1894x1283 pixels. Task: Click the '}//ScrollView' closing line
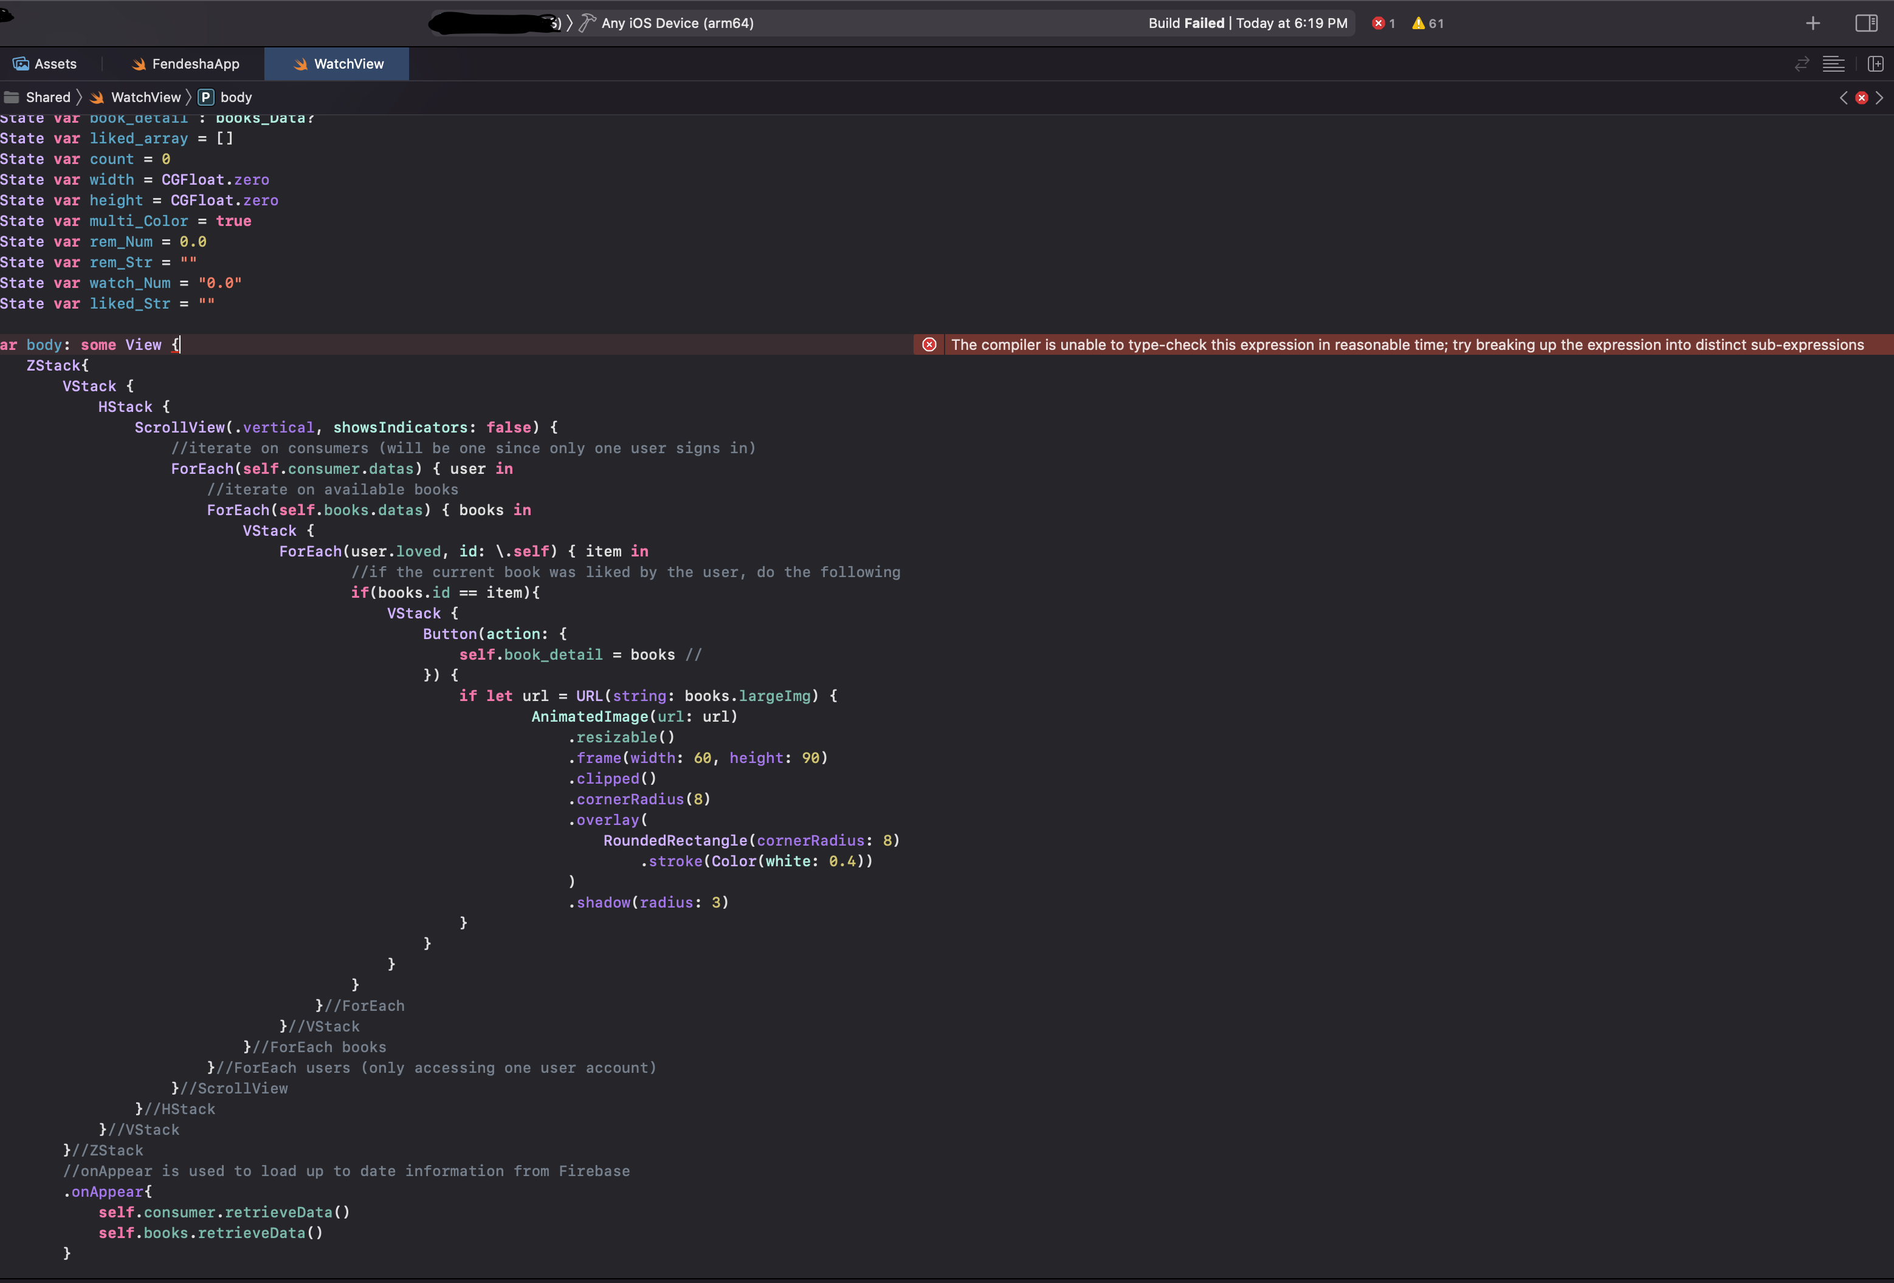point(230,1089)
